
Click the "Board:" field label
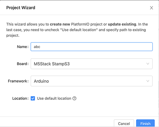pyautogui.click(x=23, y=64)
